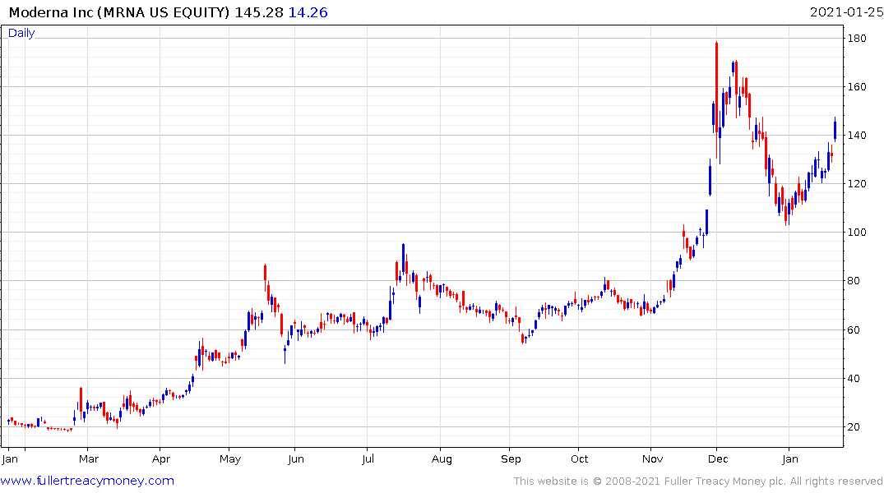Click the Mar month axis label
Screen dimensions: 884x493
89,458
